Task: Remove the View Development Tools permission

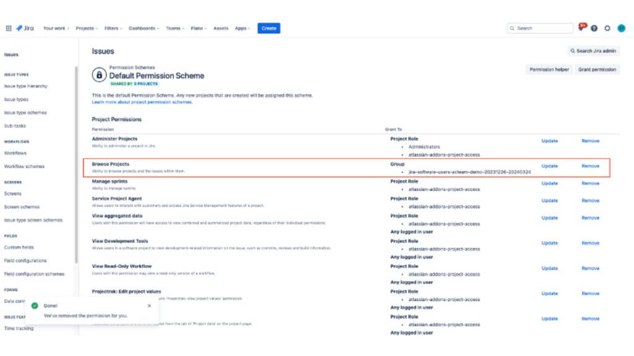Action: pyautogui.click(x=590, y=243)
